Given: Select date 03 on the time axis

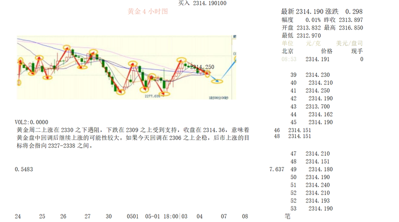Looking at the screenshot, I should click(185, 217).
